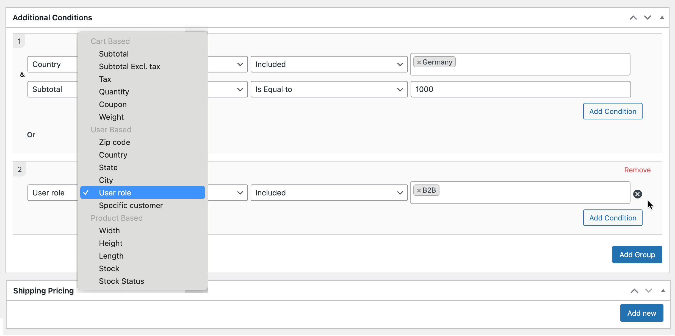
Task: Open Included dropdown for User role
Action: (329, 193)
